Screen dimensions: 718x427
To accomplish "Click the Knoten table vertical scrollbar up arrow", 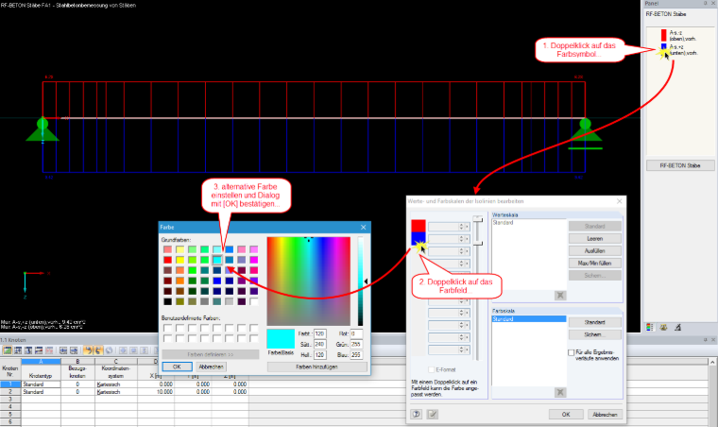I will point(712,363).
